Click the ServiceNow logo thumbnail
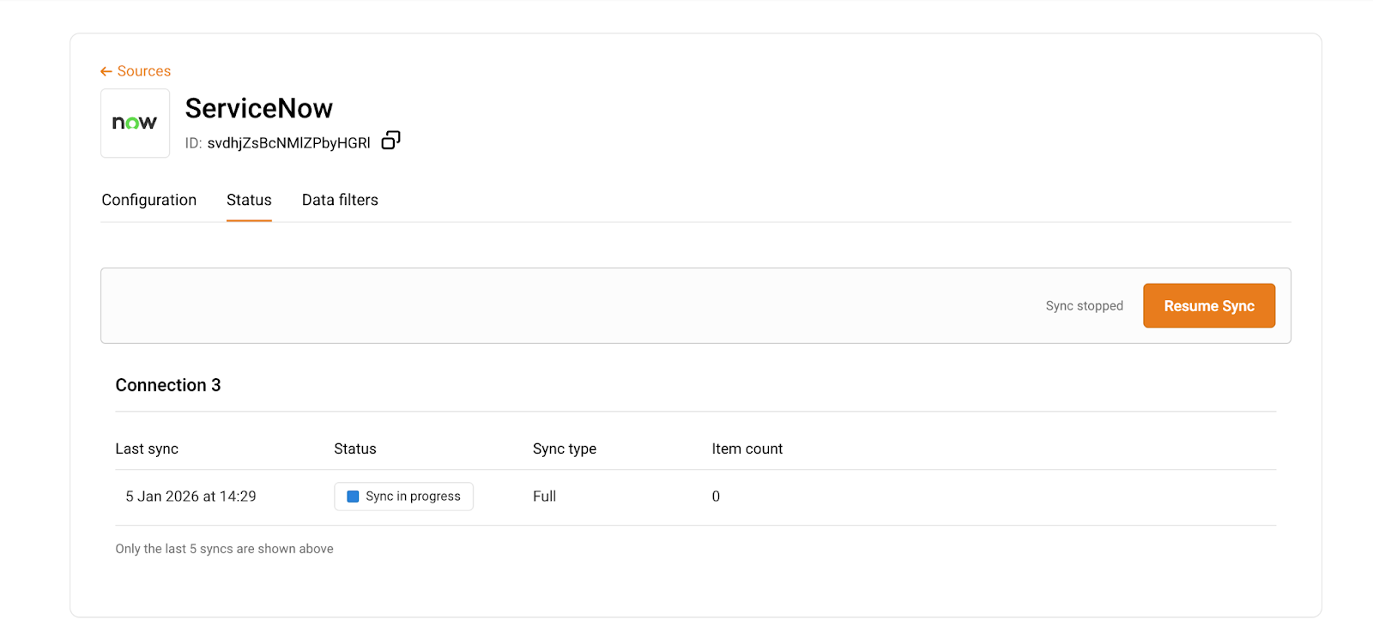This screenshot has width=1373, height=632. tap(135, 123)
